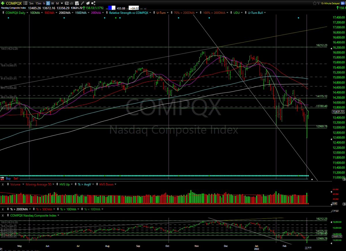
Task: Click the 455.8B volume value
Action: pos(121,8)
